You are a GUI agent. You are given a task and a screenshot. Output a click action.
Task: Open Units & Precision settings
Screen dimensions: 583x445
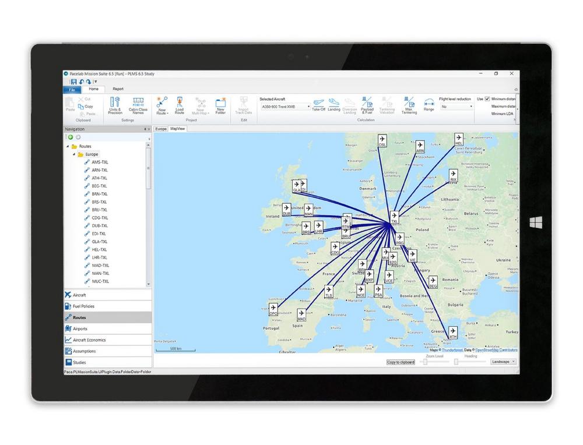(x=115, y=105)
